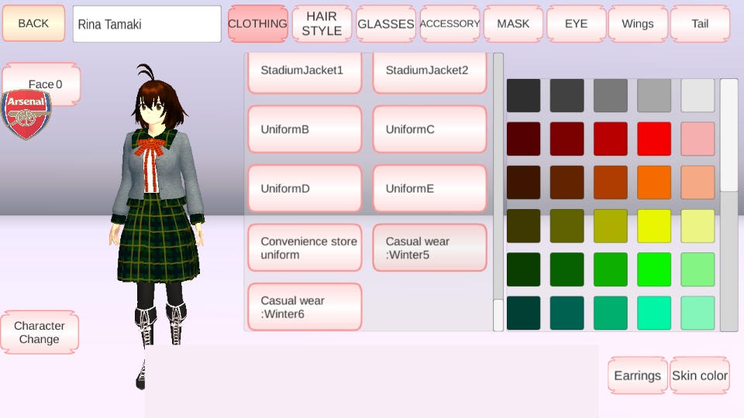Choose the StadiumJacket1 outfit
Image resolution: width=744 pixels, height=418 pixels.
pos(305,70)
